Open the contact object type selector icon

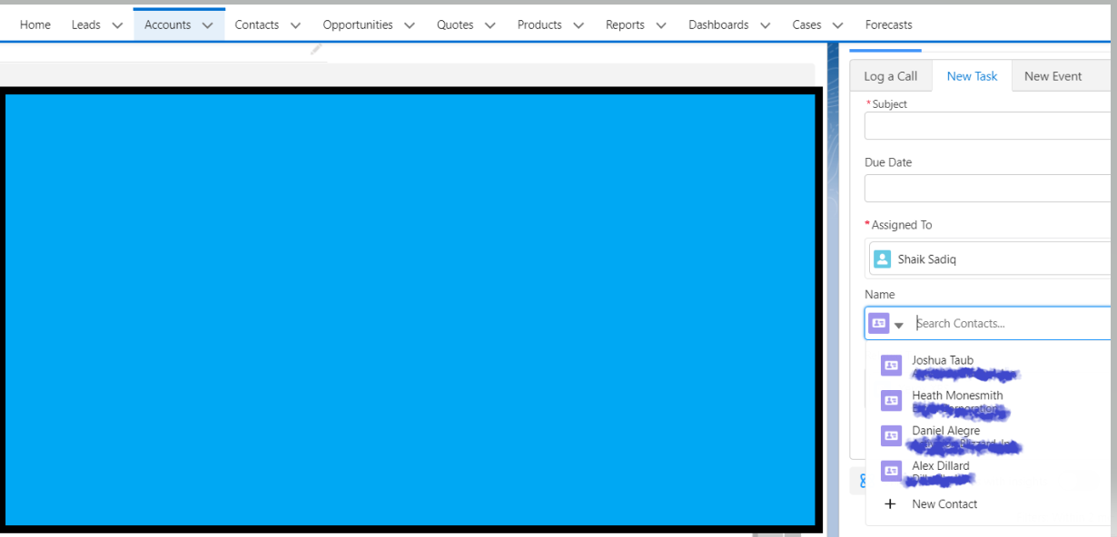[x=878, y=323]
